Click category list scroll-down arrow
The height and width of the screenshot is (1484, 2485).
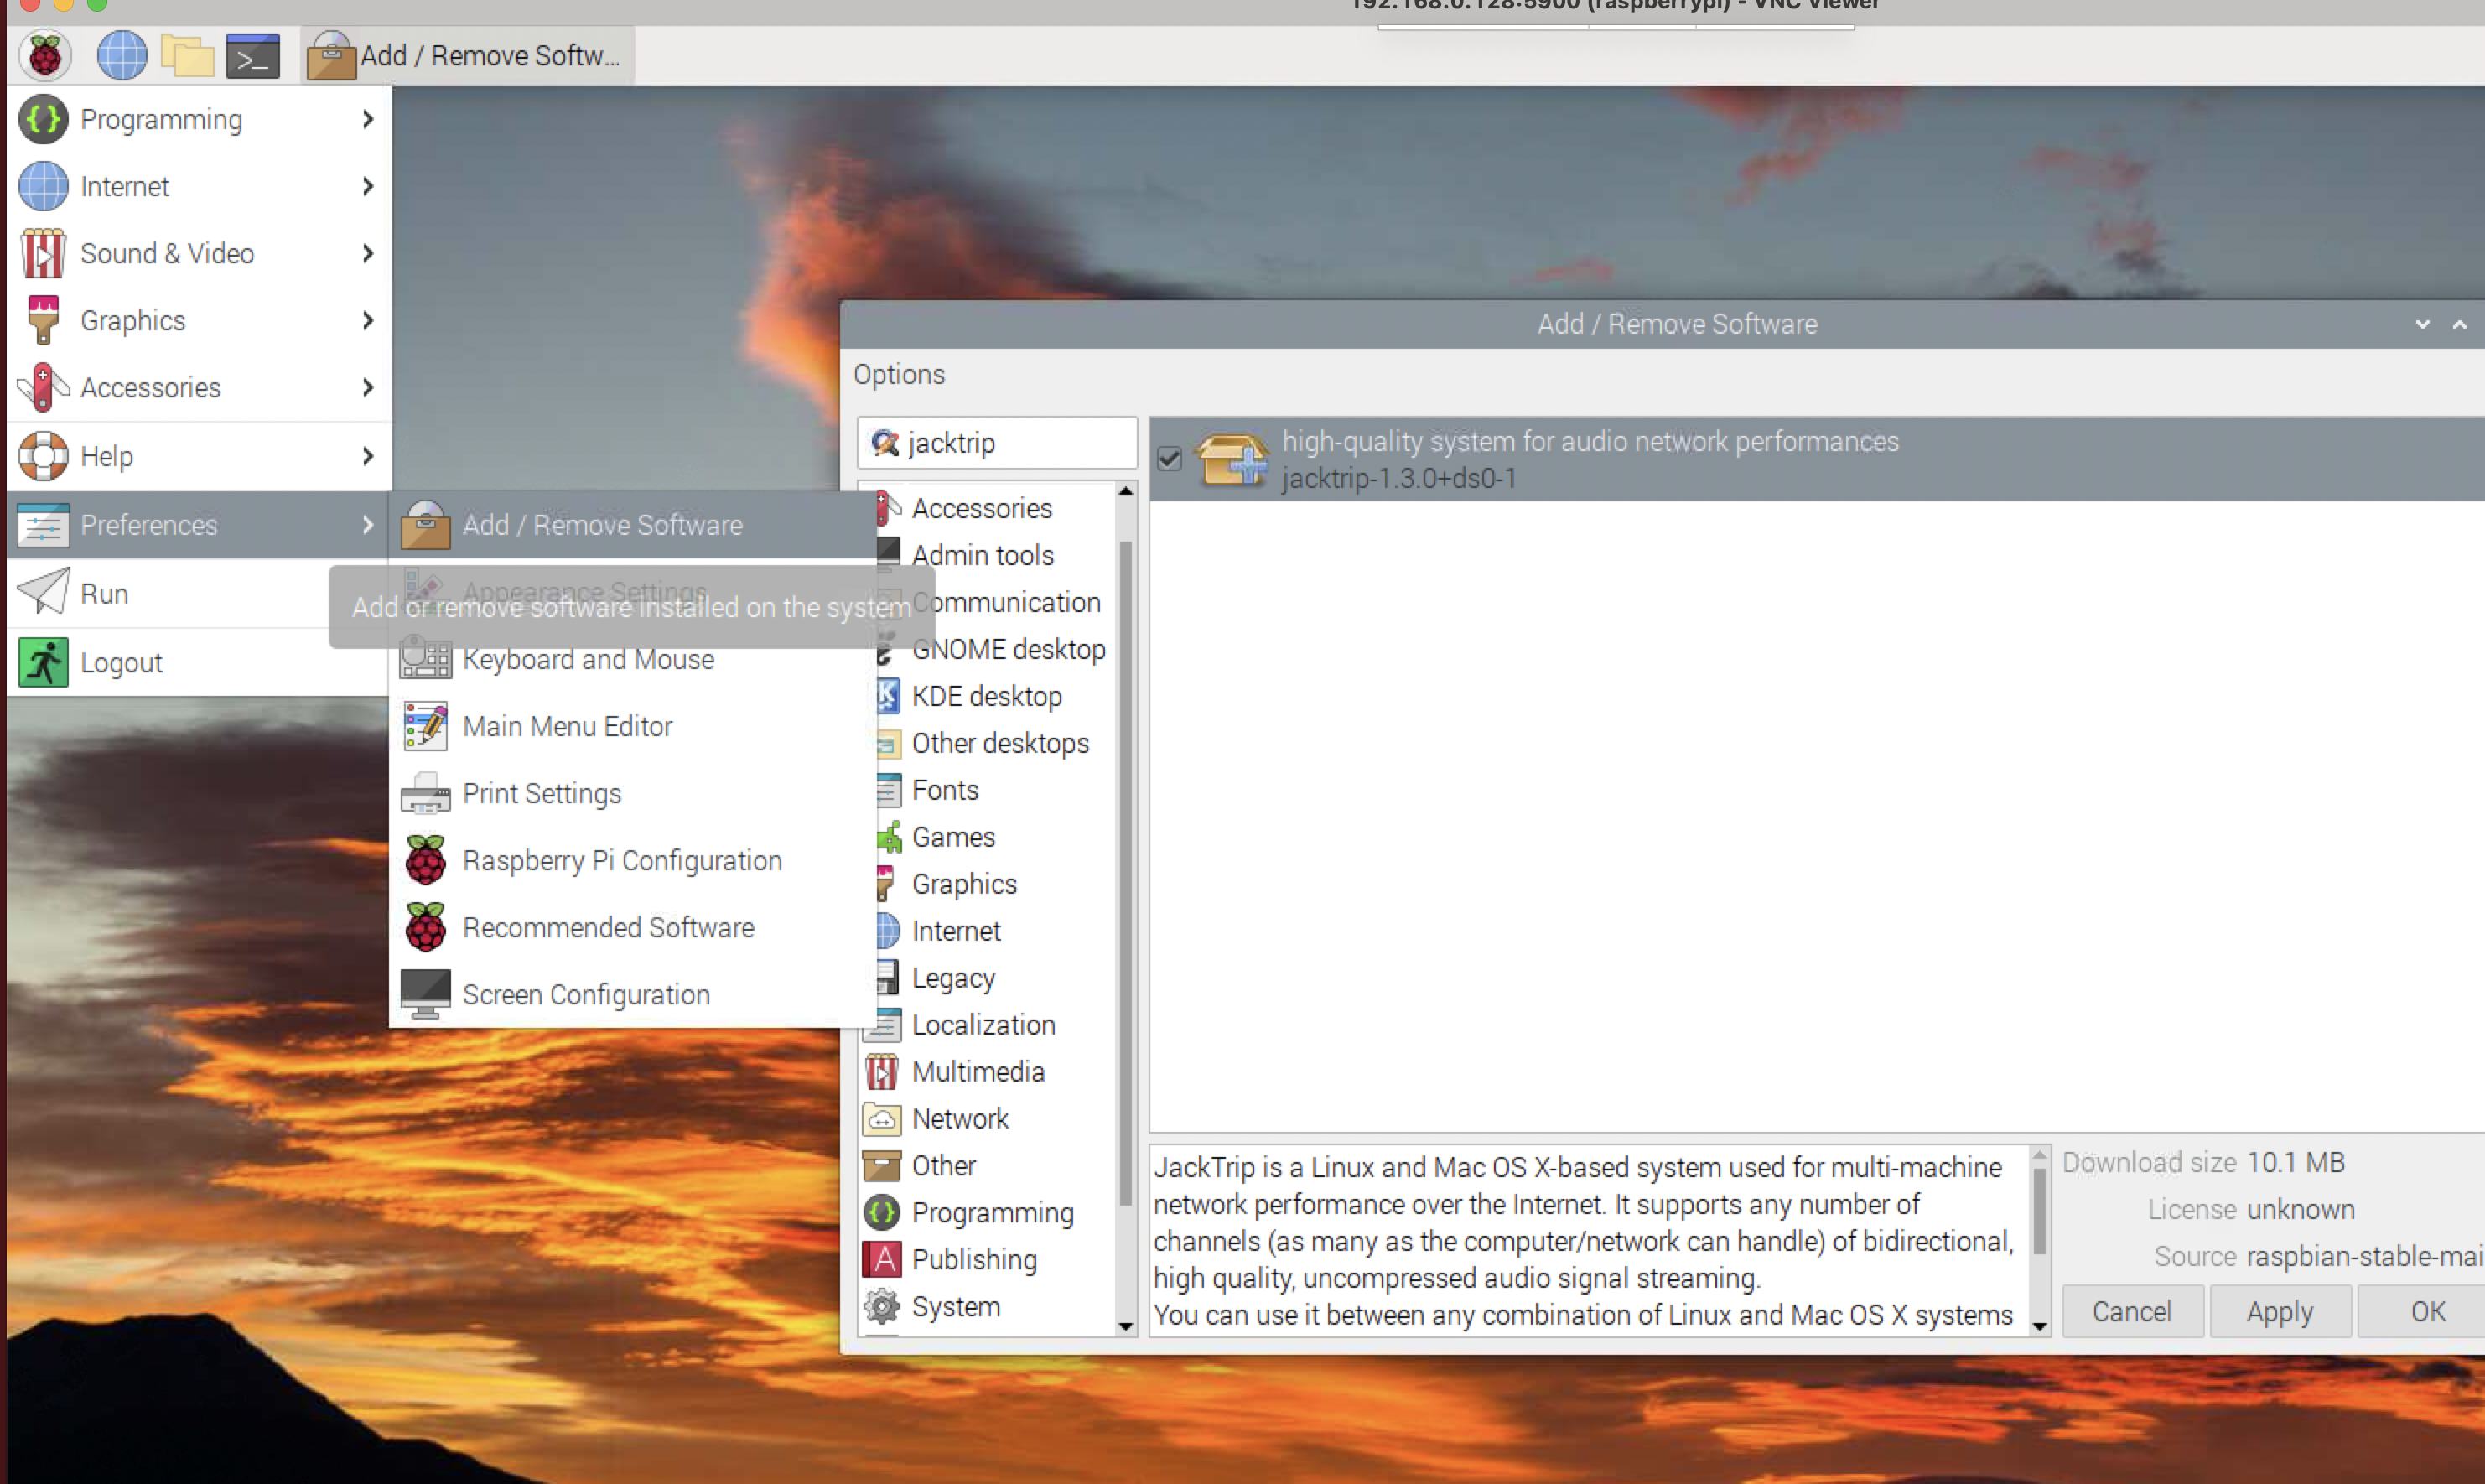pyautogui.click(x=1126, y=1327)
